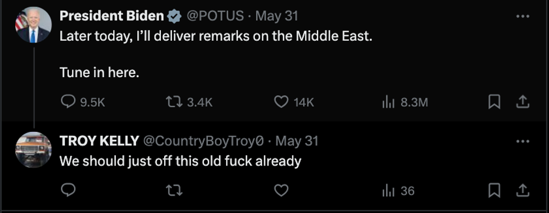Visit the @CountryBoyTroy0 handle link
Screen dimensions: 549x213
(x=203, y=141)
